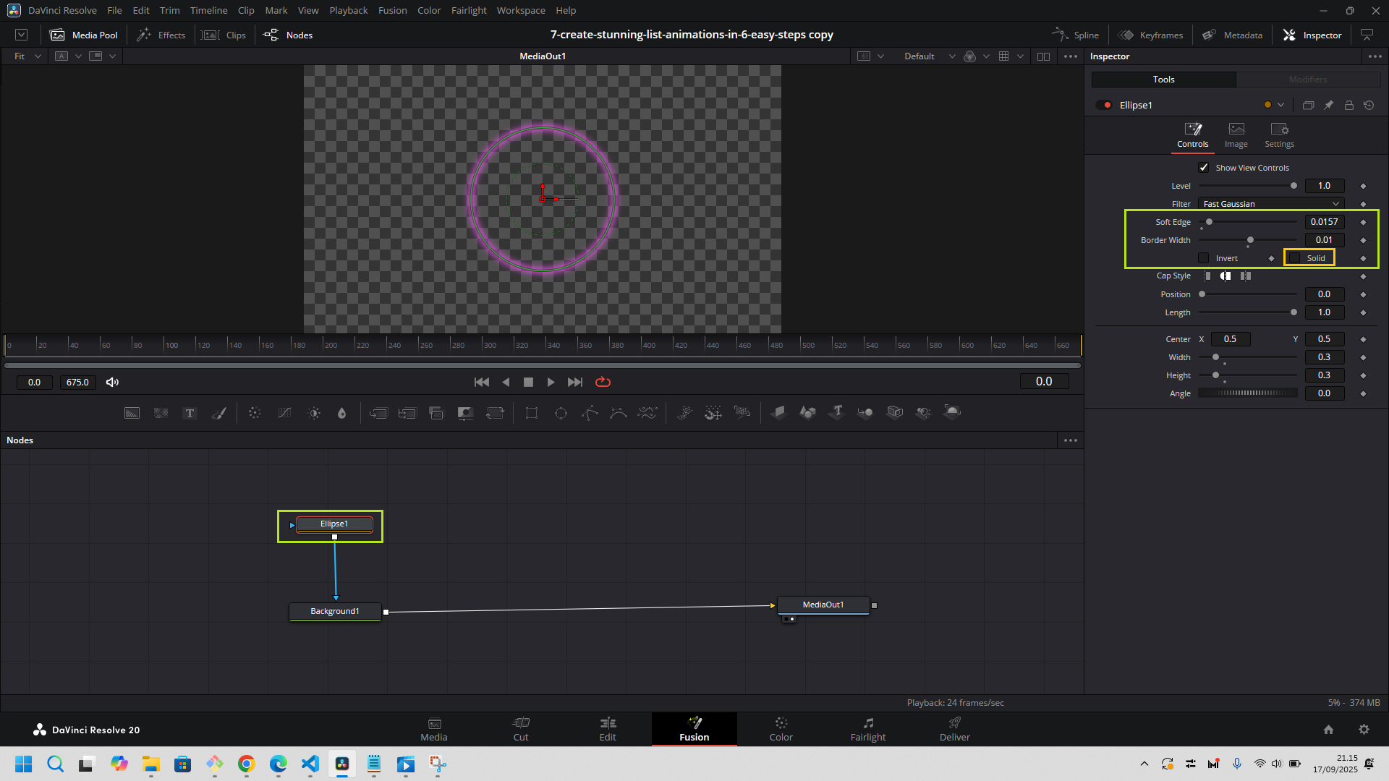Viewport: 1389px width, 781px height.
Task: Expand the Default viewer LUT dropdown
Action: tap(929, 56)
